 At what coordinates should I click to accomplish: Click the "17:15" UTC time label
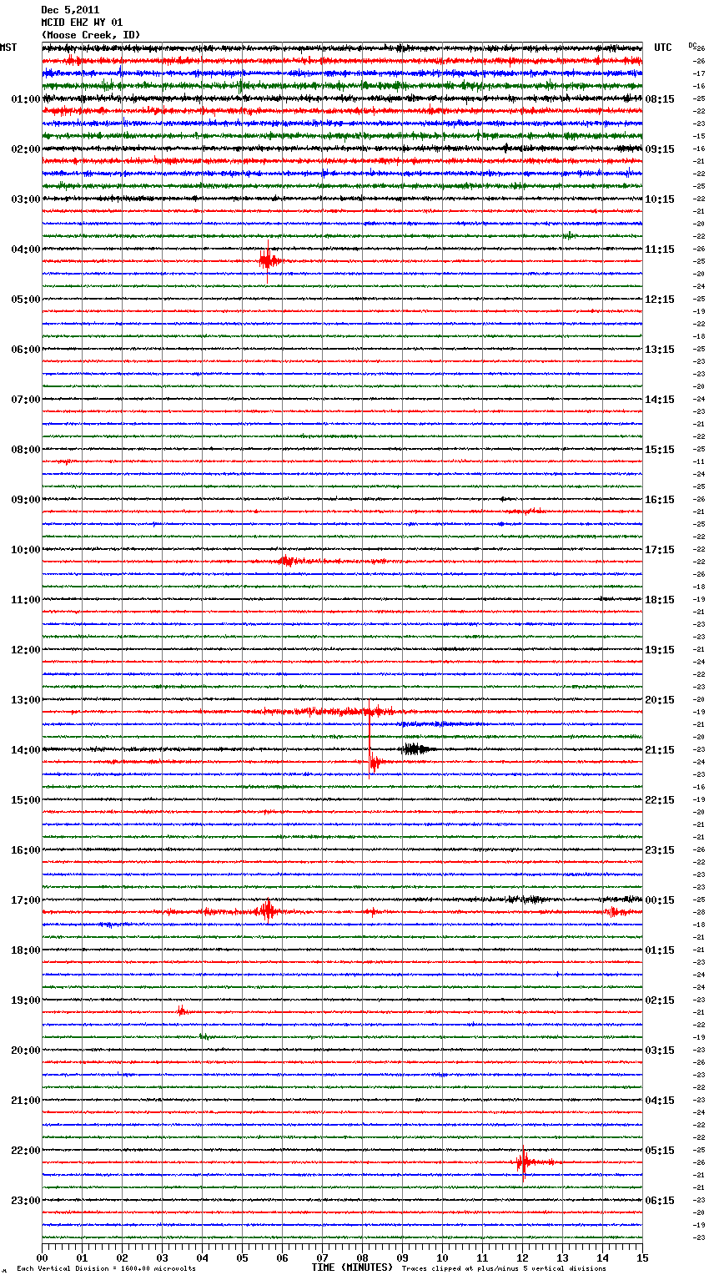[x=660, y=550]
